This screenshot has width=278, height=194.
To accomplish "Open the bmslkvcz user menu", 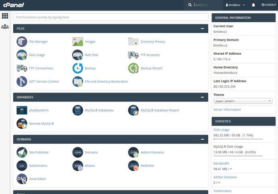I will (235, 5).
